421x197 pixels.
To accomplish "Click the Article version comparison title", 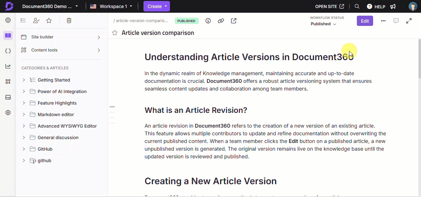I will 158,33.
